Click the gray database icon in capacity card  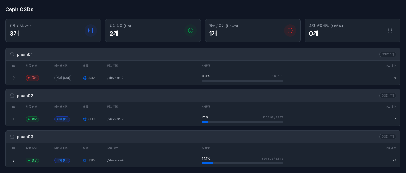click(390, 30)
